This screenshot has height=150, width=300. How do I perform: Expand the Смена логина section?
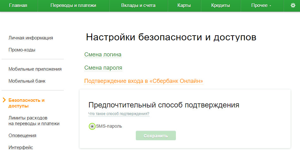point(103,55)
